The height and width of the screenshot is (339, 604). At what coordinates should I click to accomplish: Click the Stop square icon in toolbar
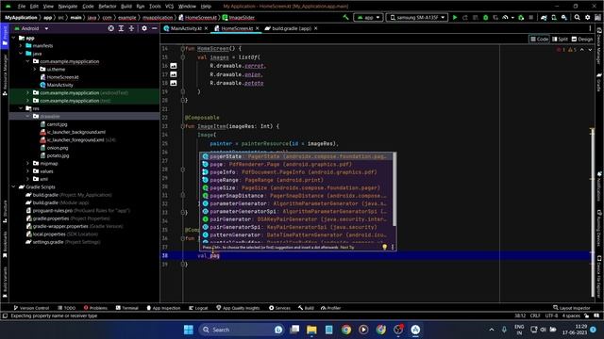530,17
